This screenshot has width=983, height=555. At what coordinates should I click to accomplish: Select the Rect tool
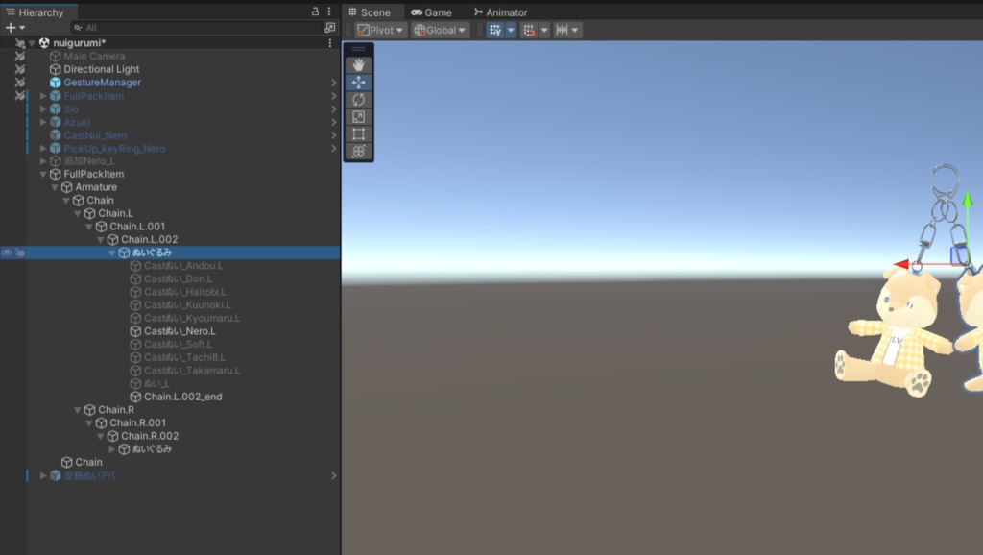click(x=359, y=133)
